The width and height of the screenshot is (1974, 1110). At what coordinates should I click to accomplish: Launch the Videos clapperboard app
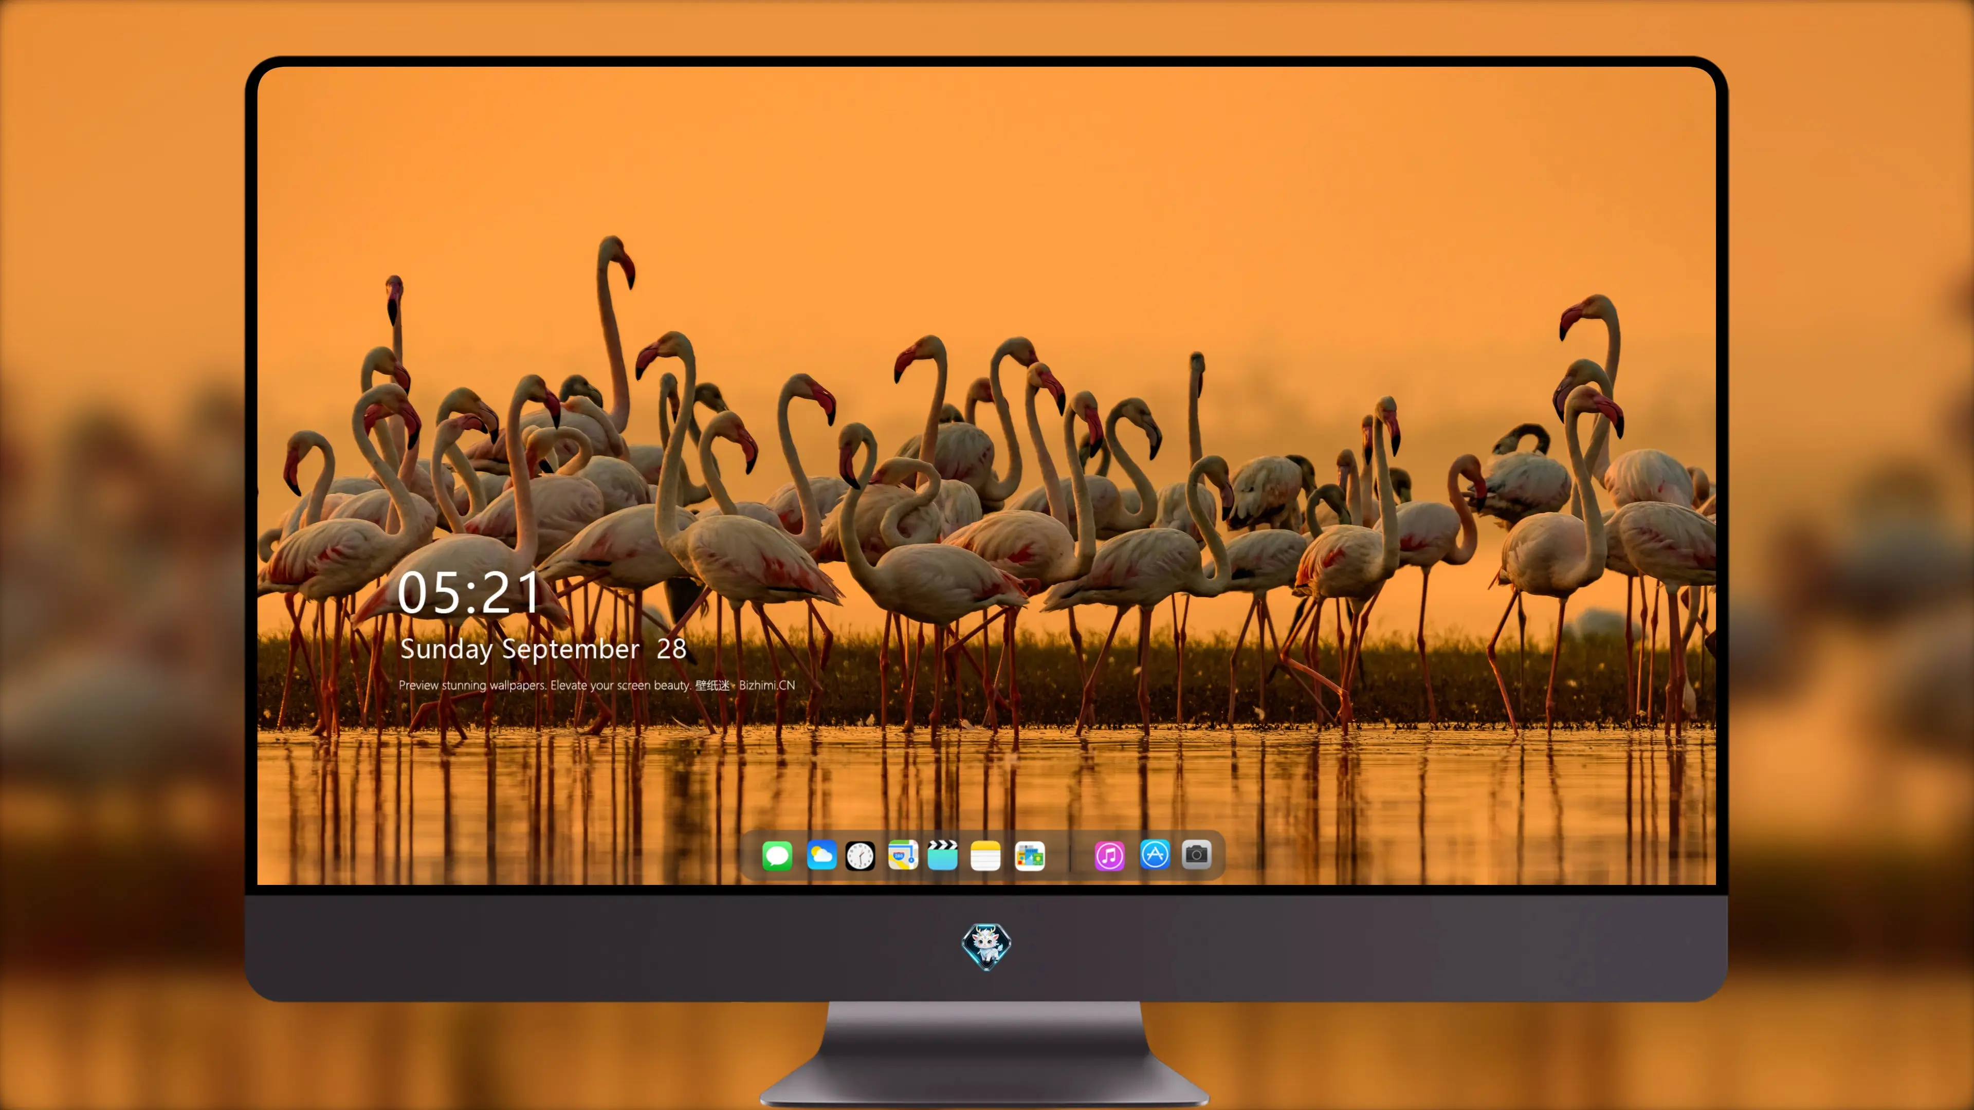[943, 855]
